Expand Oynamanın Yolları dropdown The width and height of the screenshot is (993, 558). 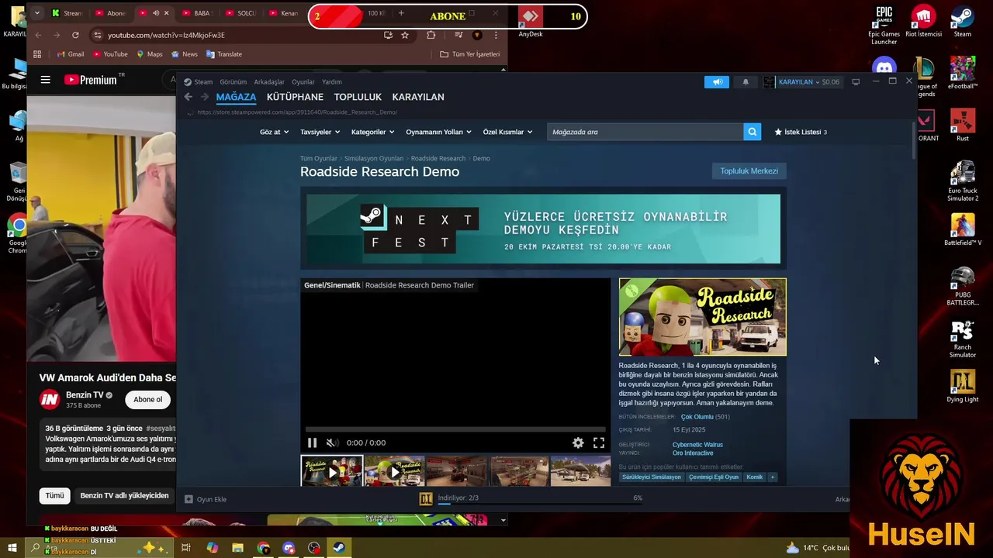point(438,132)
